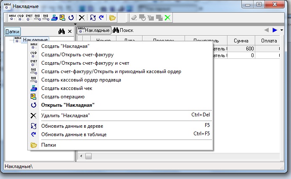Click the grey copy documents toolbar icon

coord(159,18)
